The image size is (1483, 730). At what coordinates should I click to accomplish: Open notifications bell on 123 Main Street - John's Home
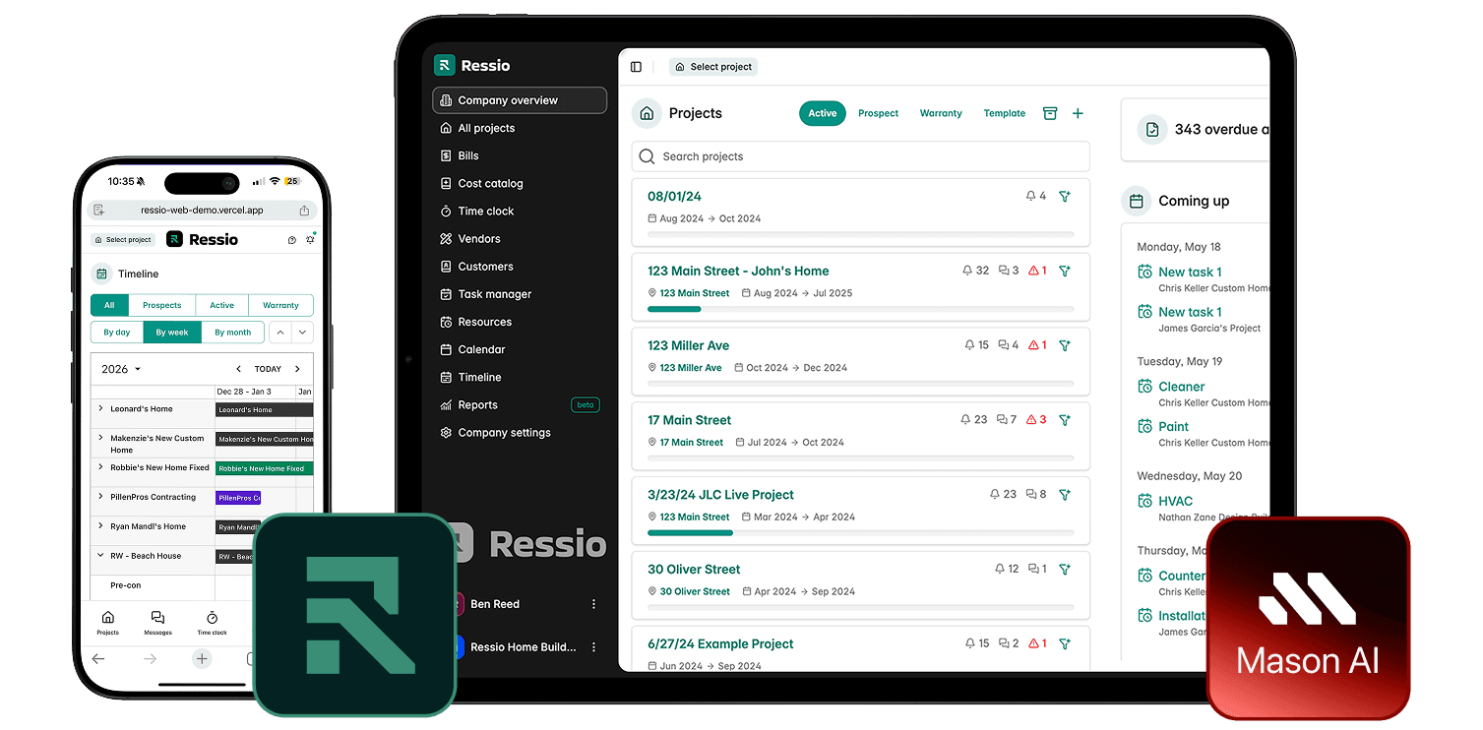967,271
